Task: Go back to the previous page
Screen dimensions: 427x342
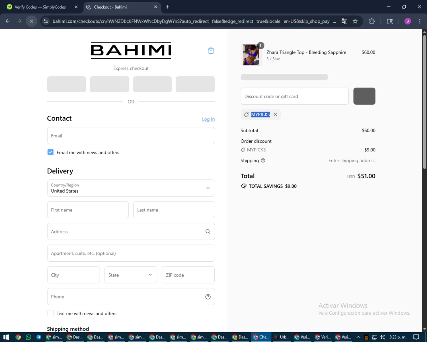Action: [x=8, y=21]
